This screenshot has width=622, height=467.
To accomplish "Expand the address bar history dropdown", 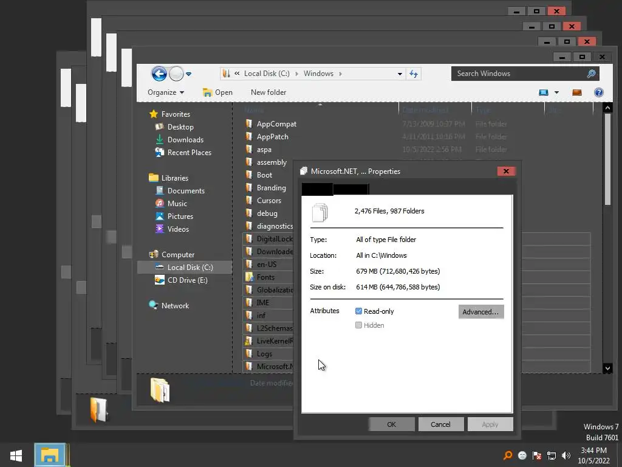I will (400, 74).
